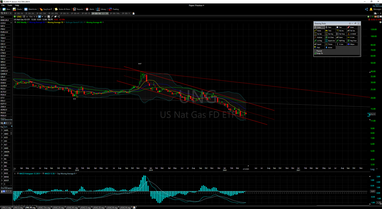Open the Paper: Practice account dropdown
This screenshot has width=382, height=209.
(x=197, y=5)
